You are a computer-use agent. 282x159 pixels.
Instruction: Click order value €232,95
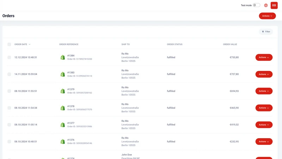coord(234,142)
